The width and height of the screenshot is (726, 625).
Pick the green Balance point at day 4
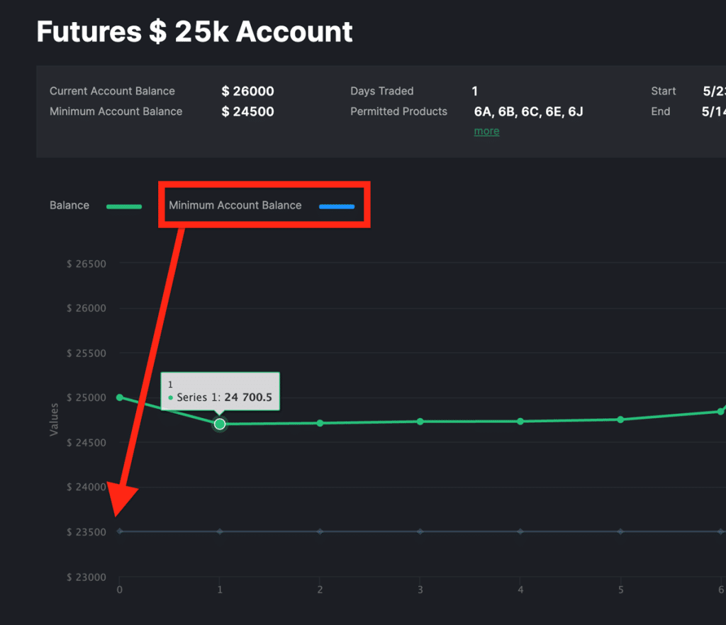click(520, 422)
